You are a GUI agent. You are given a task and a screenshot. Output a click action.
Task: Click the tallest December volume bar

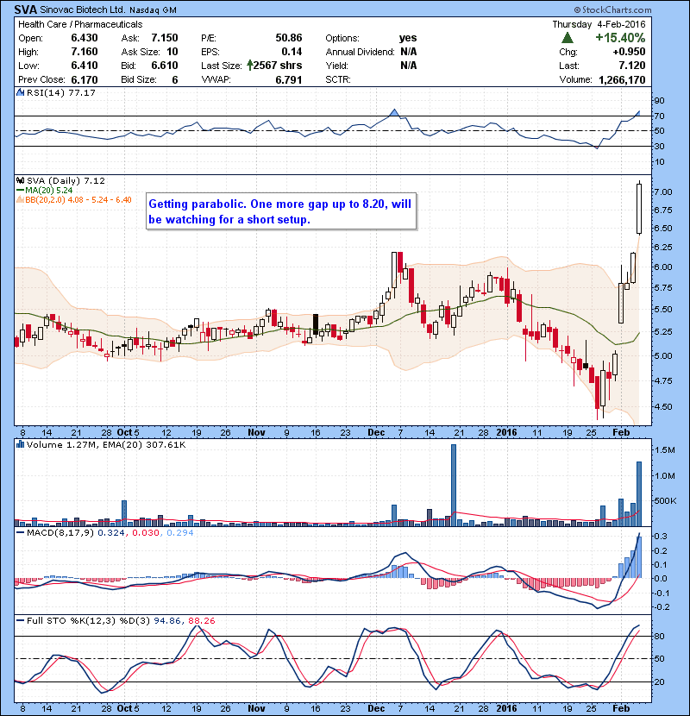pyautogui.click(x=454, y=485)
